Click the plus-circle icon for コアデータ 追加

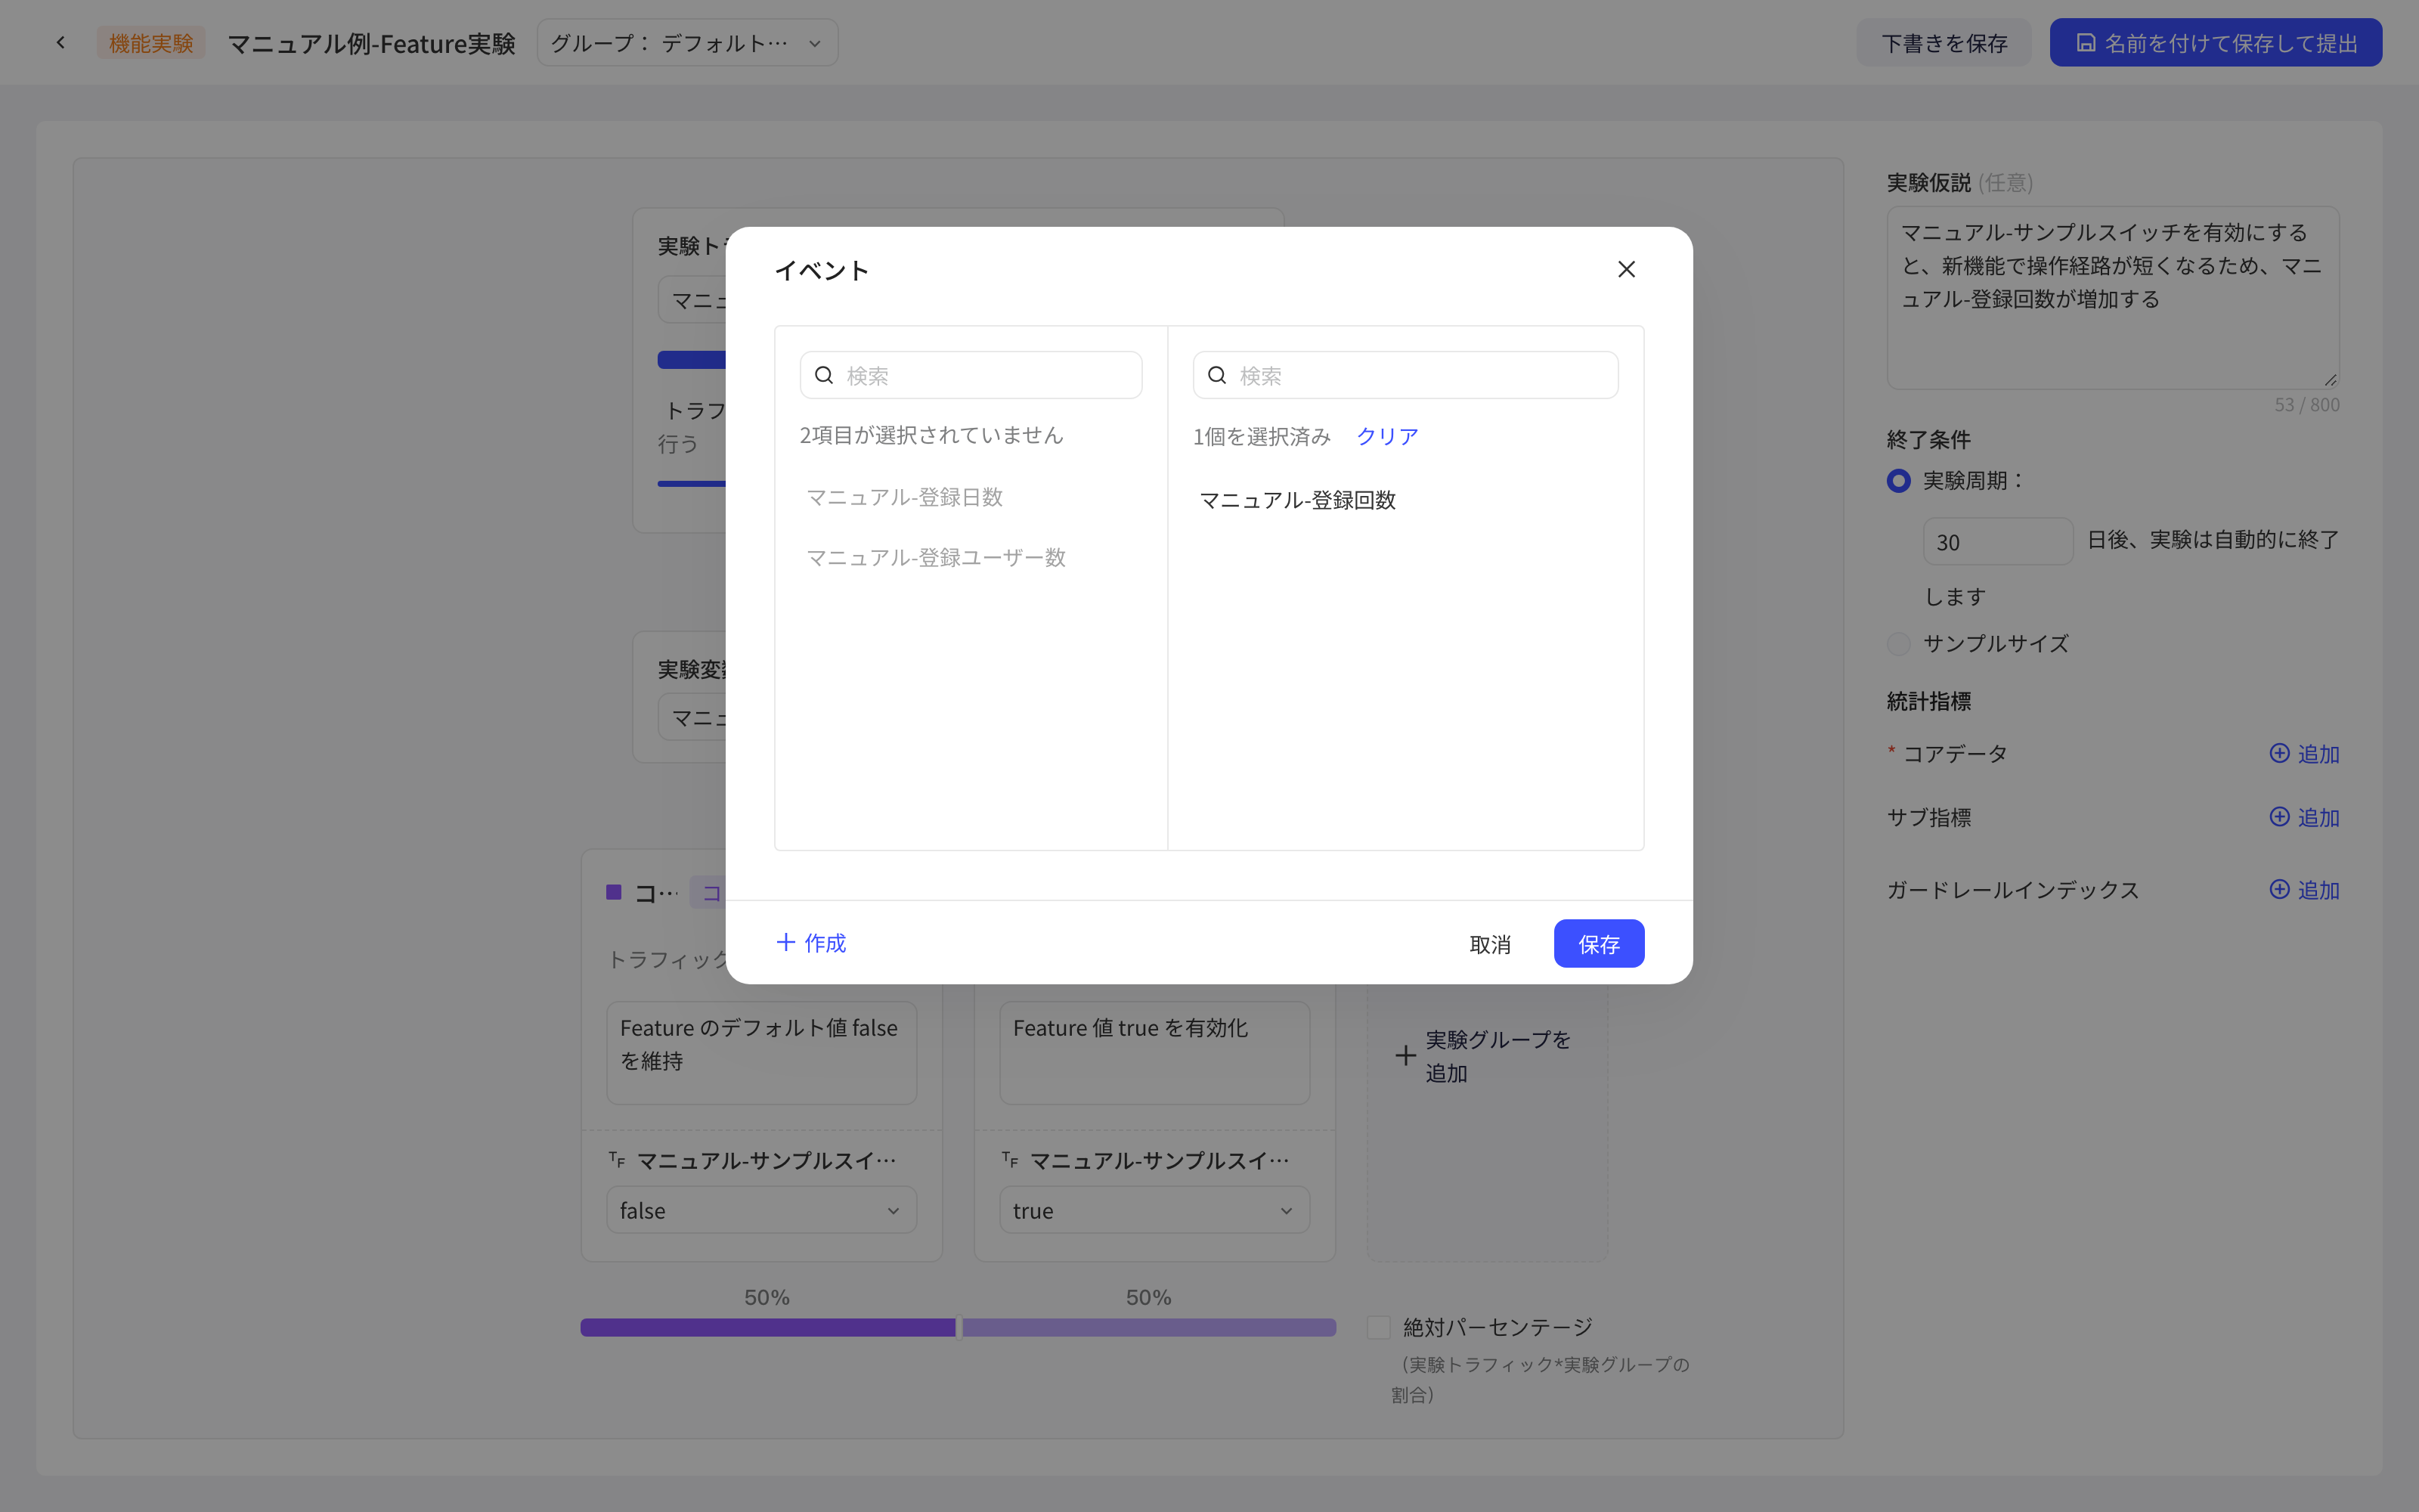click(x=2279, y=753)
